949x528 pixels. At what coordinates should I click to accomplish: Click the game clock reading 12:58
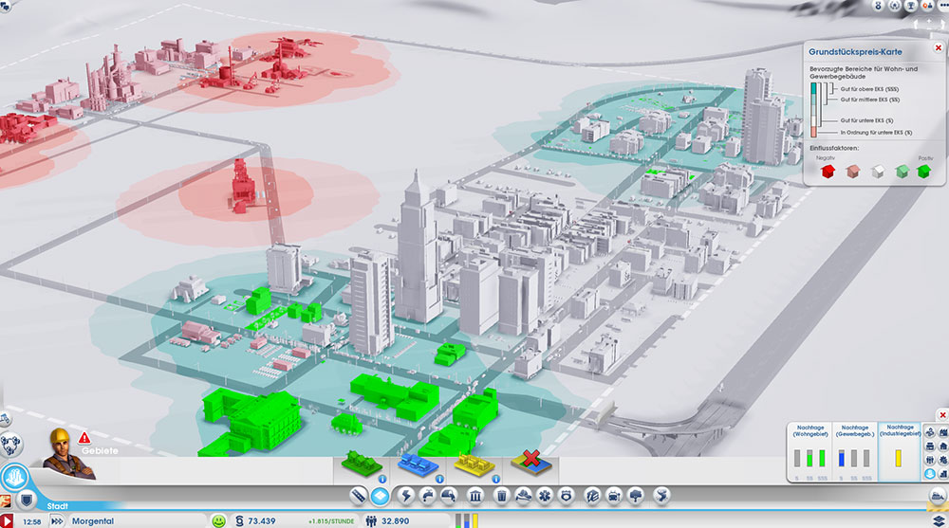click(31, 521)
